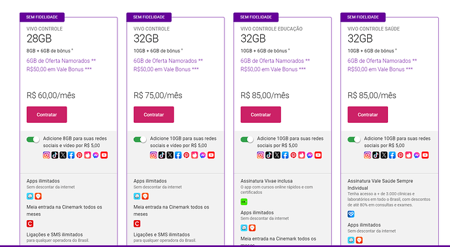Click blue Vale Saúde heart icon

tap(351, 214)
